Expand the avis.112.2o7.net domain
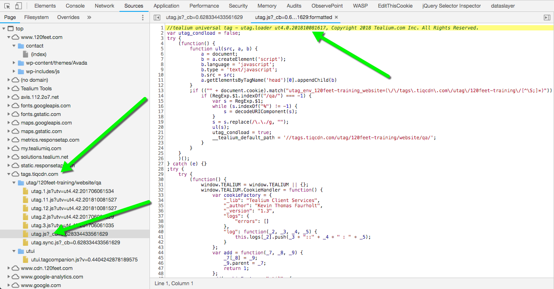554x289 pixels. (9, 97)
